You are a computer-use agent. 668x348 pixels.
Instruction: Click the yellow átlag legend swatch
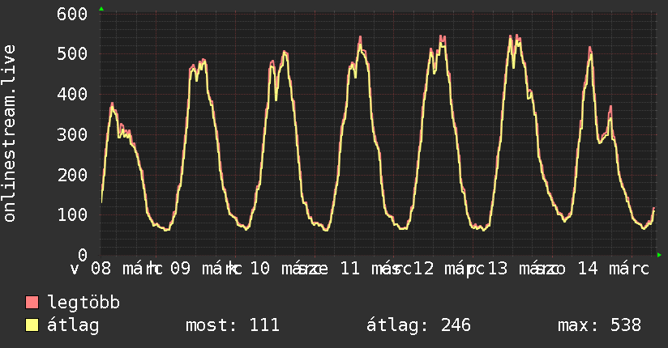click(x=32, y=325)
